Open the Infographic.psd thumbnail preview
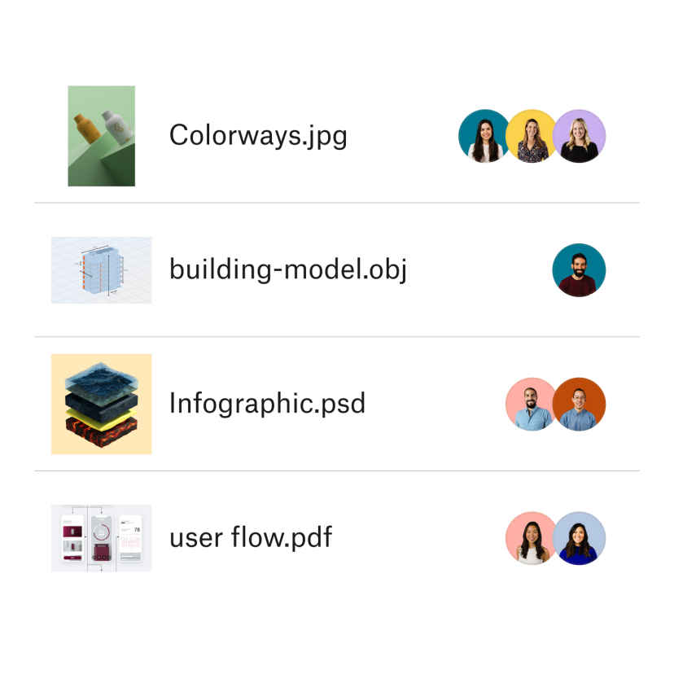Screen dimensions: 674x674 pyautogui.click(x=101, y=403)
